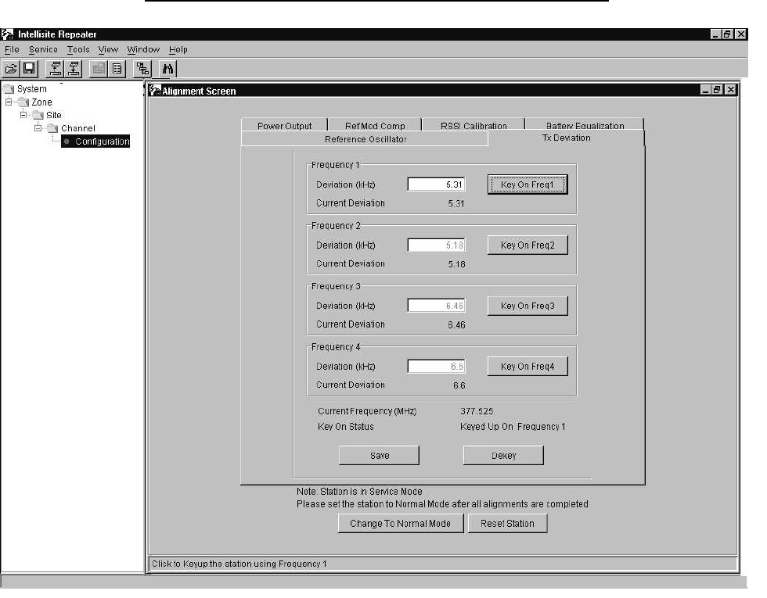Select the Configuration tree item
767x598 pixels.
tap(95, 141)
